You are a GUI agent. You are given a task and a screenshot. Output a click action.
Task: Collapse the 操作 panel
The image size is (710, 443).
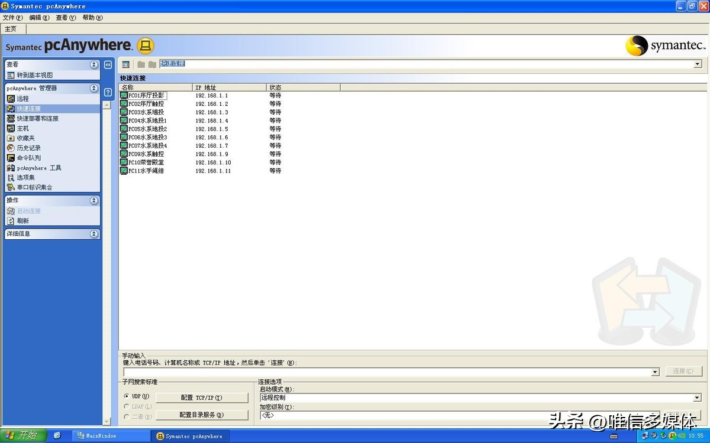tap(93, 201)
